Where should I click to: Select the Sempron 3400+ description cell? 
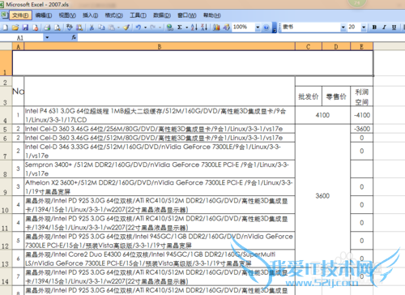(x=160, y=169)
